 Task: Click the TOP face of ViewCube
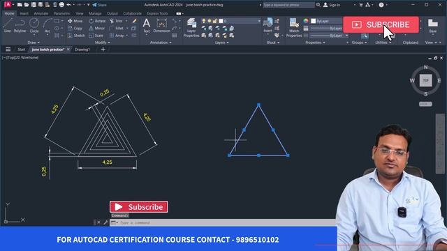425,80
